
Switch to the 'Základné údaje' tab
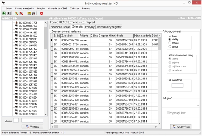pyautogui.click(x=60, y=27)
